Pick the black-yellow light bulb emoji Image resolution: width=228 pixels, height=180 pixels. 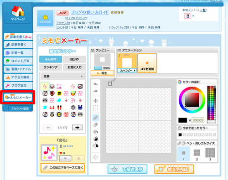(59, 114)
